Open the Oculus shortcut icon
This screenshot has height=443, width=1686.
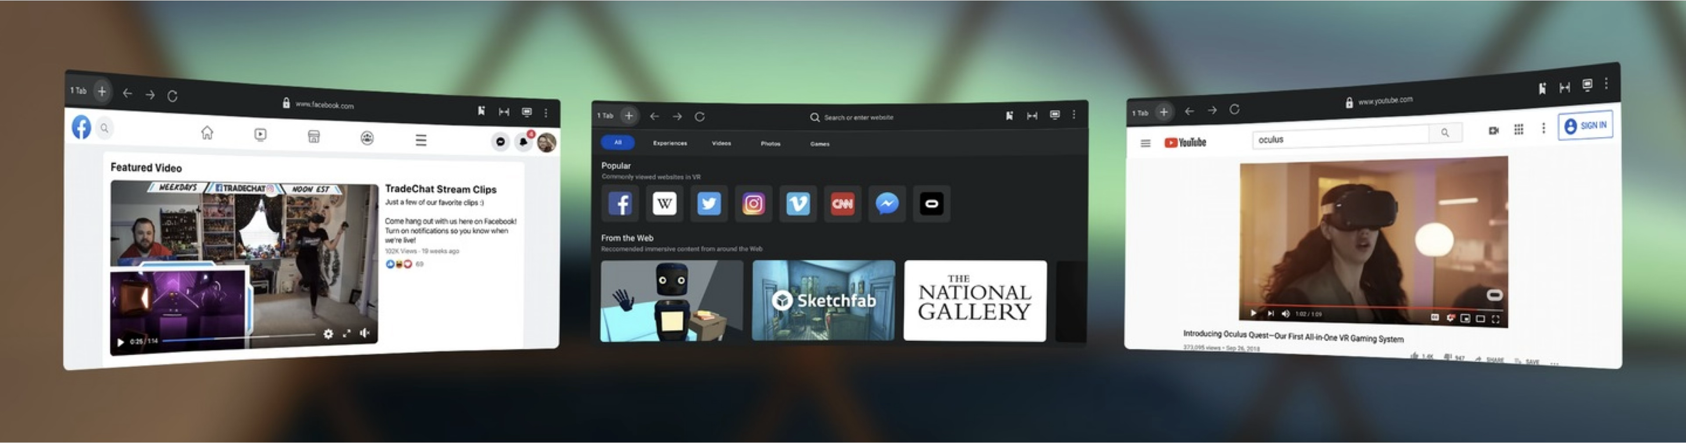click(931, 204)
